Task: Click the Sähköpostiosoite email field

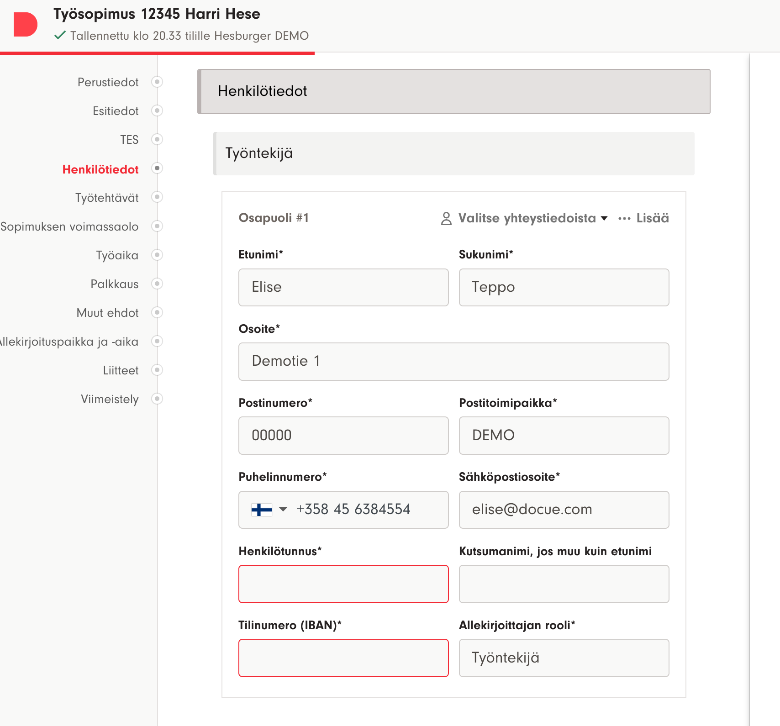Action: click(564, 510)
